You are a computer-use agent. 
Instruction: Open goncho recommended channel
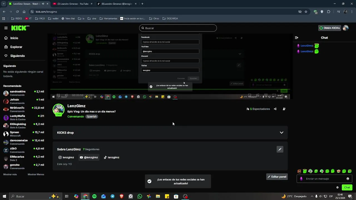pyautogui.click(x=24, y=166)
